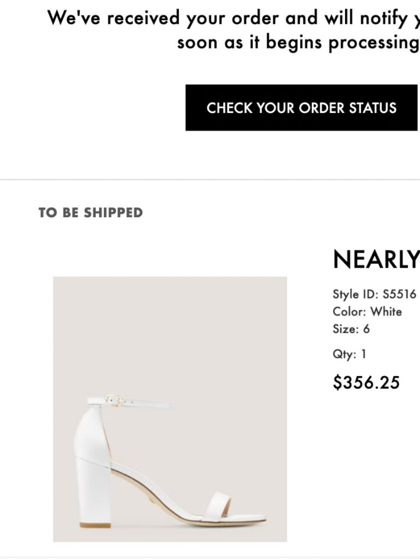Click the $356.25 price
Image resolution: width=420 pixels, height=559 pixels.
click(366, 382)
